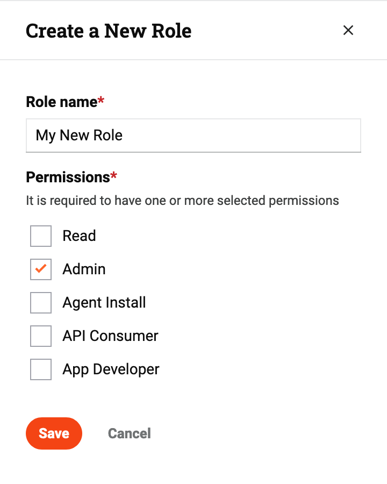Click the Read permission label text
This screenshot has height=484, width=387.
(79, 236)
